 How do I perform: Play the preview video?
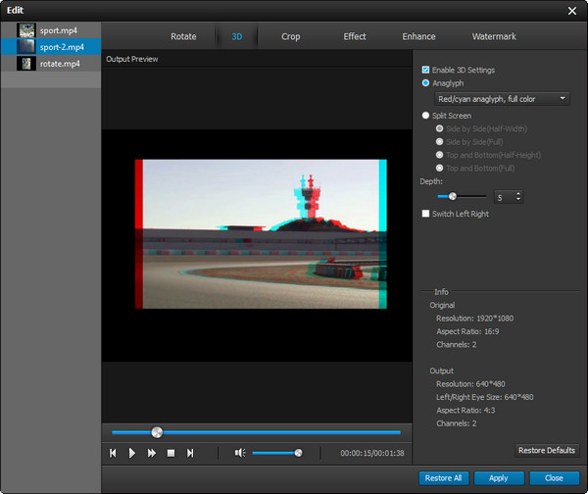132,453
